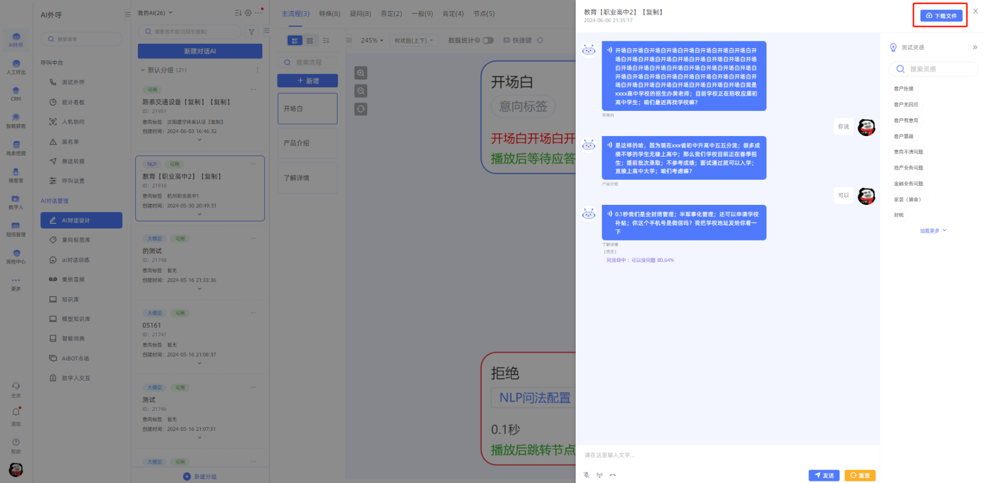Open the 245% zoom level dropdown
This screenshot has width=985, height=483.
click(x=372, y=40)
